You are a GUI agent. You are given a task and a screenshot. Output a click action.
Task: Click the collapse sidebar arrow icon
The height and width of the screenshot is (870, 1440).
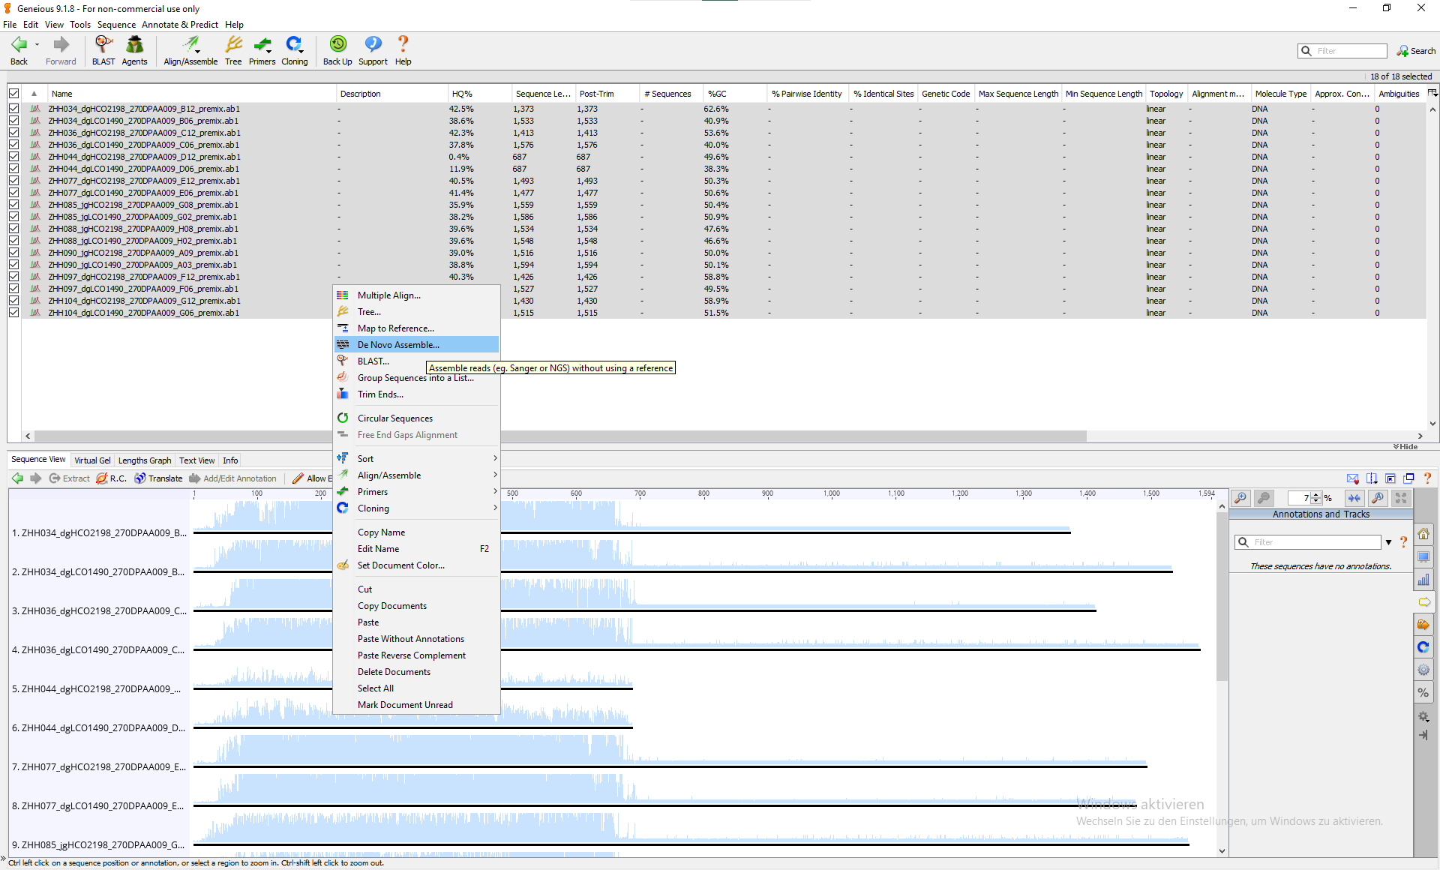point(1423,736)
